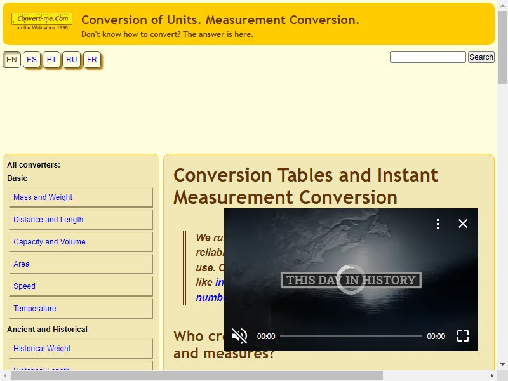The height and width of the screenshot is (381, 508).
Task: Click the 'Conversion Tables and Instant' heading
Action: click(305, 175)
